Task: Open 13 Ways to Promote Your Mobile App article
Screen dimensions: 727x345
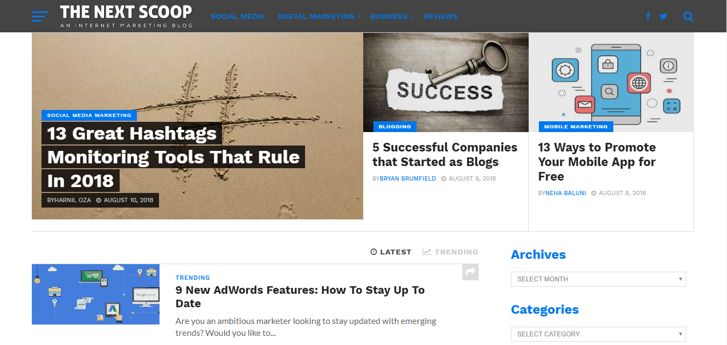Action: [x=597, y=162]
